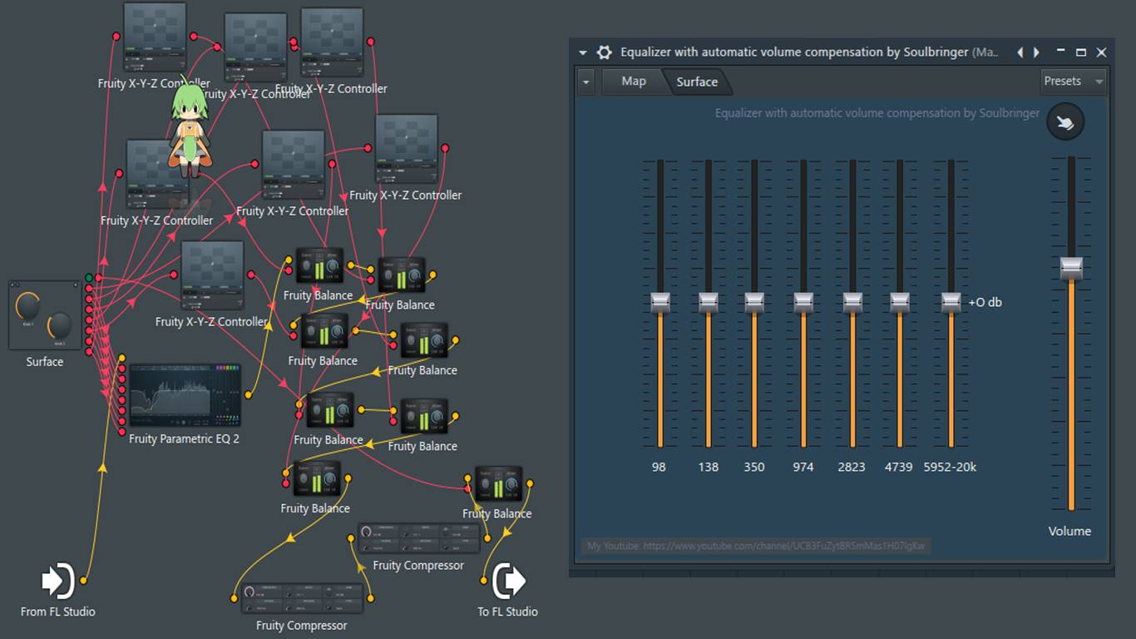The width and height of the screenshot is (1136, 639).
Task: Expand the plugin window menu arrow in title bar
Action: point(583,52)
